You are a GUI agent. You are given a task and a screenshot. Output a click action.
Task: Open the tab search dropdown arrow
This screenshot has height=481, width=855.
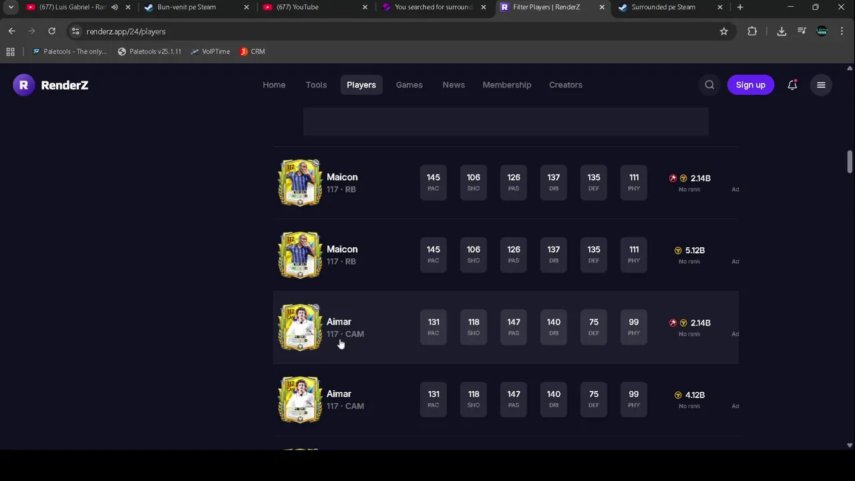point(11,7)
